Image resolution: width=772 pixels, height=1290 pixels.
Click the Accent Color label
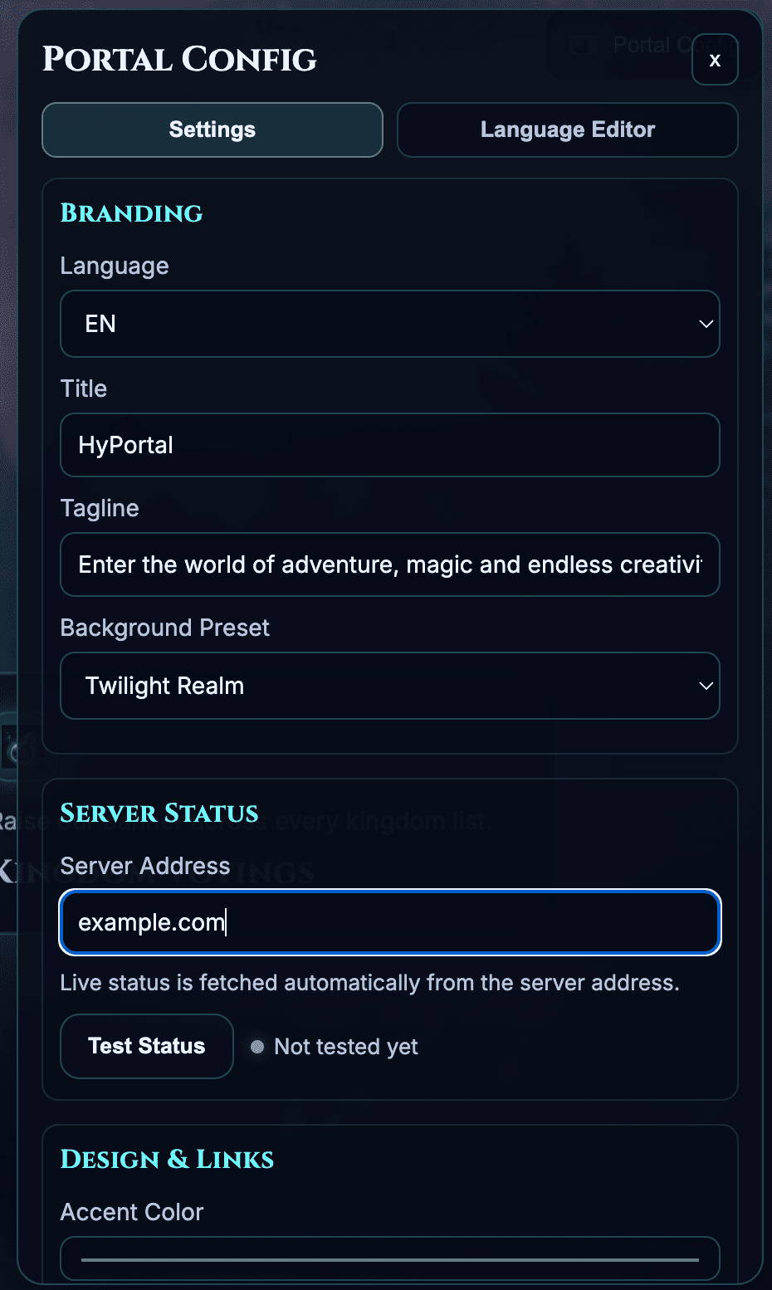tap(132, 1212)
